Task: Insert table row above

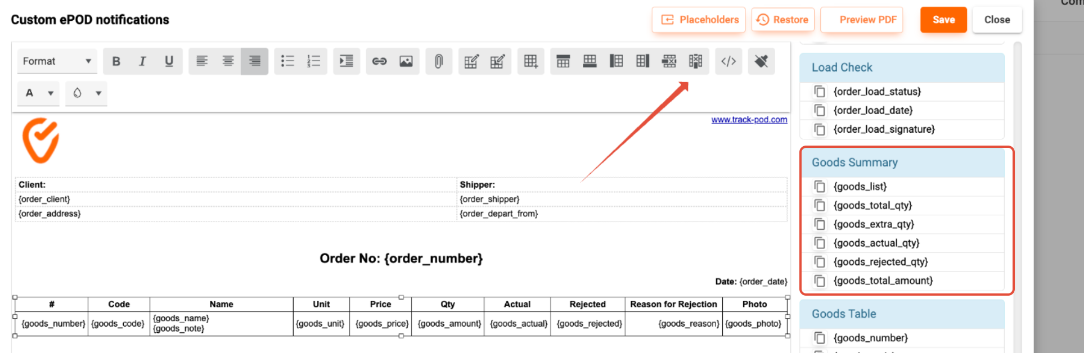Action: tap(563, 61)
